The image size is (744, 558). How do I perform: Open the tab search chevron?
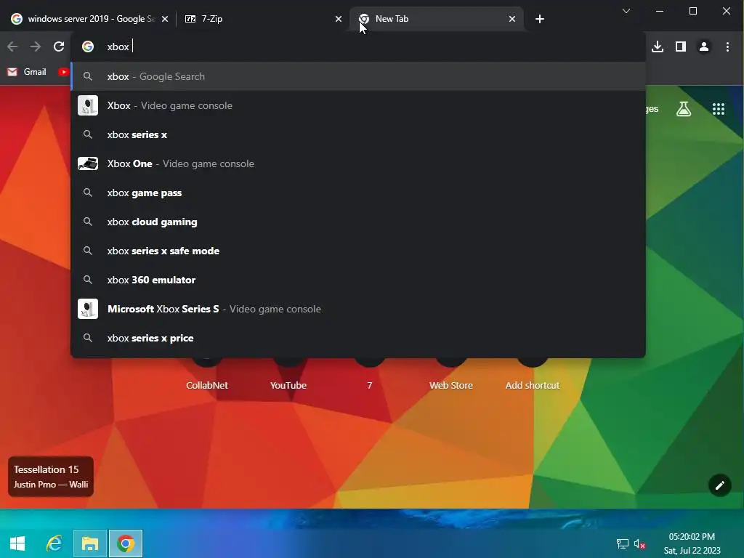click(x=626, y=11)
